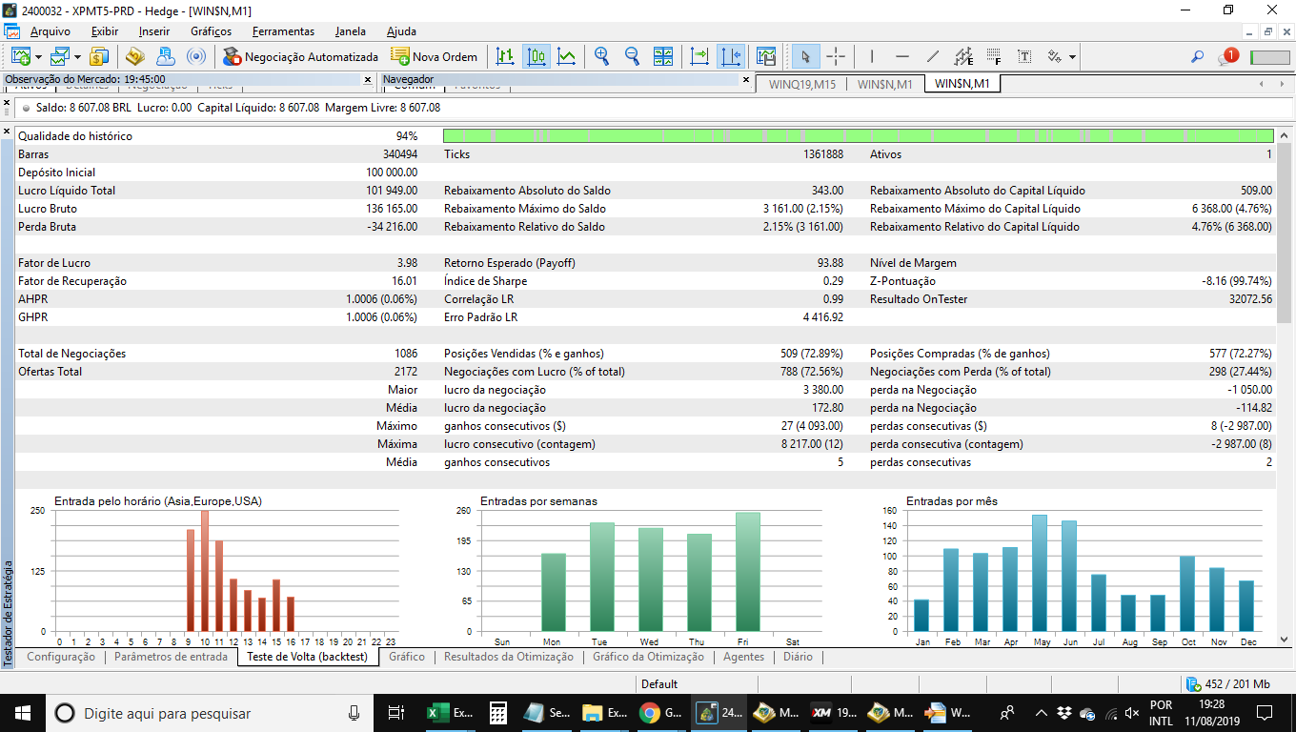Viewport: 1296px width, 732px height.
Task: Select the vertical line drawing tool
Action: [x=872, y=56]
